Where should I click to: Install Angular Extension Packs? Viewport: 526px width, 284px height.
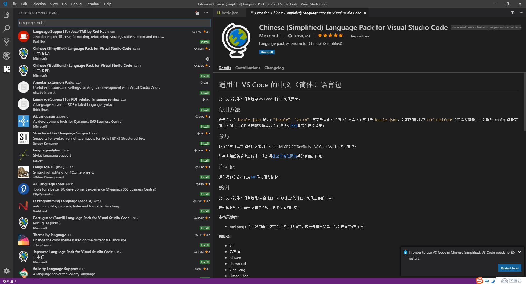click(x=205, y=93)
